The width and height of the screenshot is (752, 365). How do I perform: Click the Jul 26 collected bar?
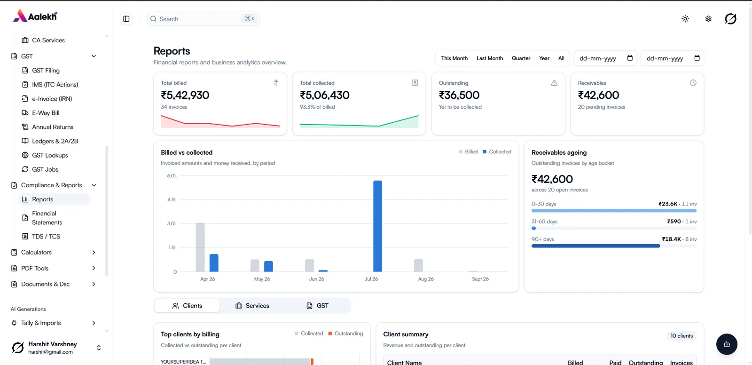pyautogui.click(x=377, y=226)
